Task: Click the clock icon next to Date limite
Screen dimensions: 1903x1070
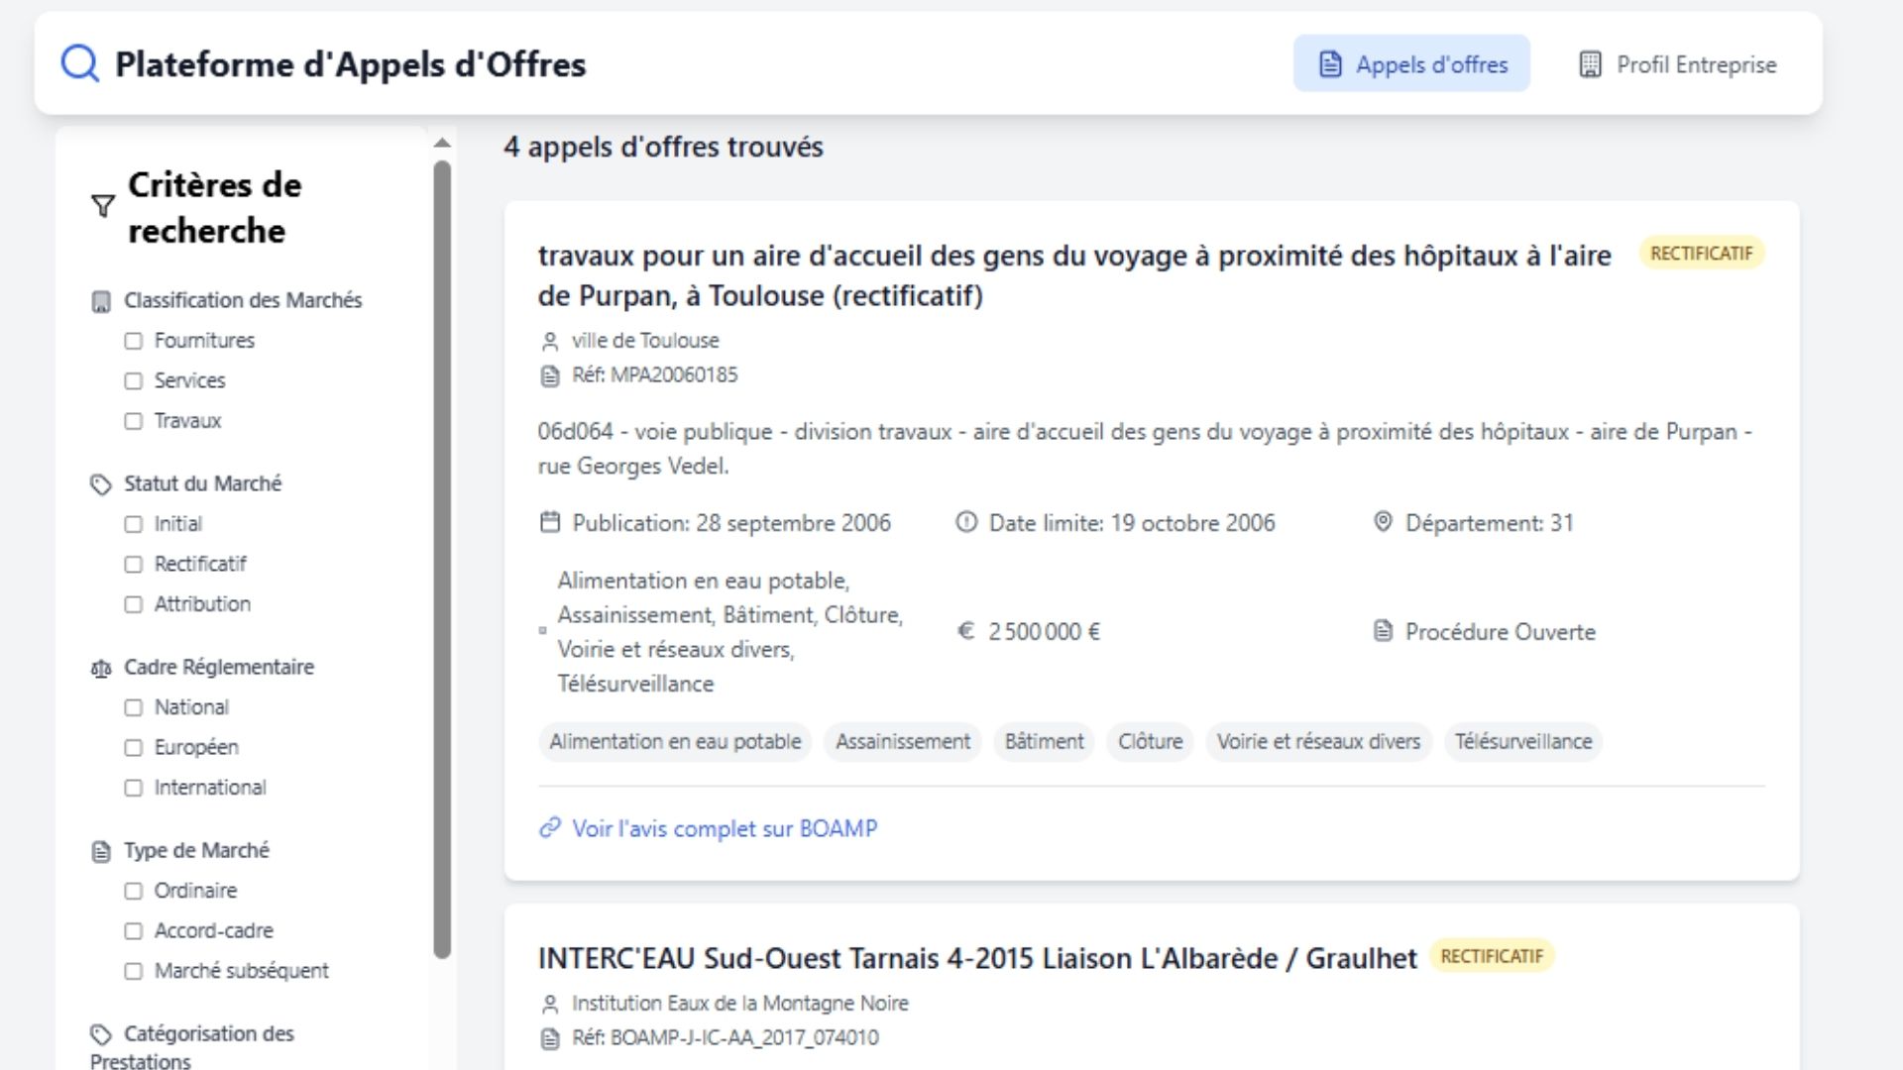Action: (966, 522)
